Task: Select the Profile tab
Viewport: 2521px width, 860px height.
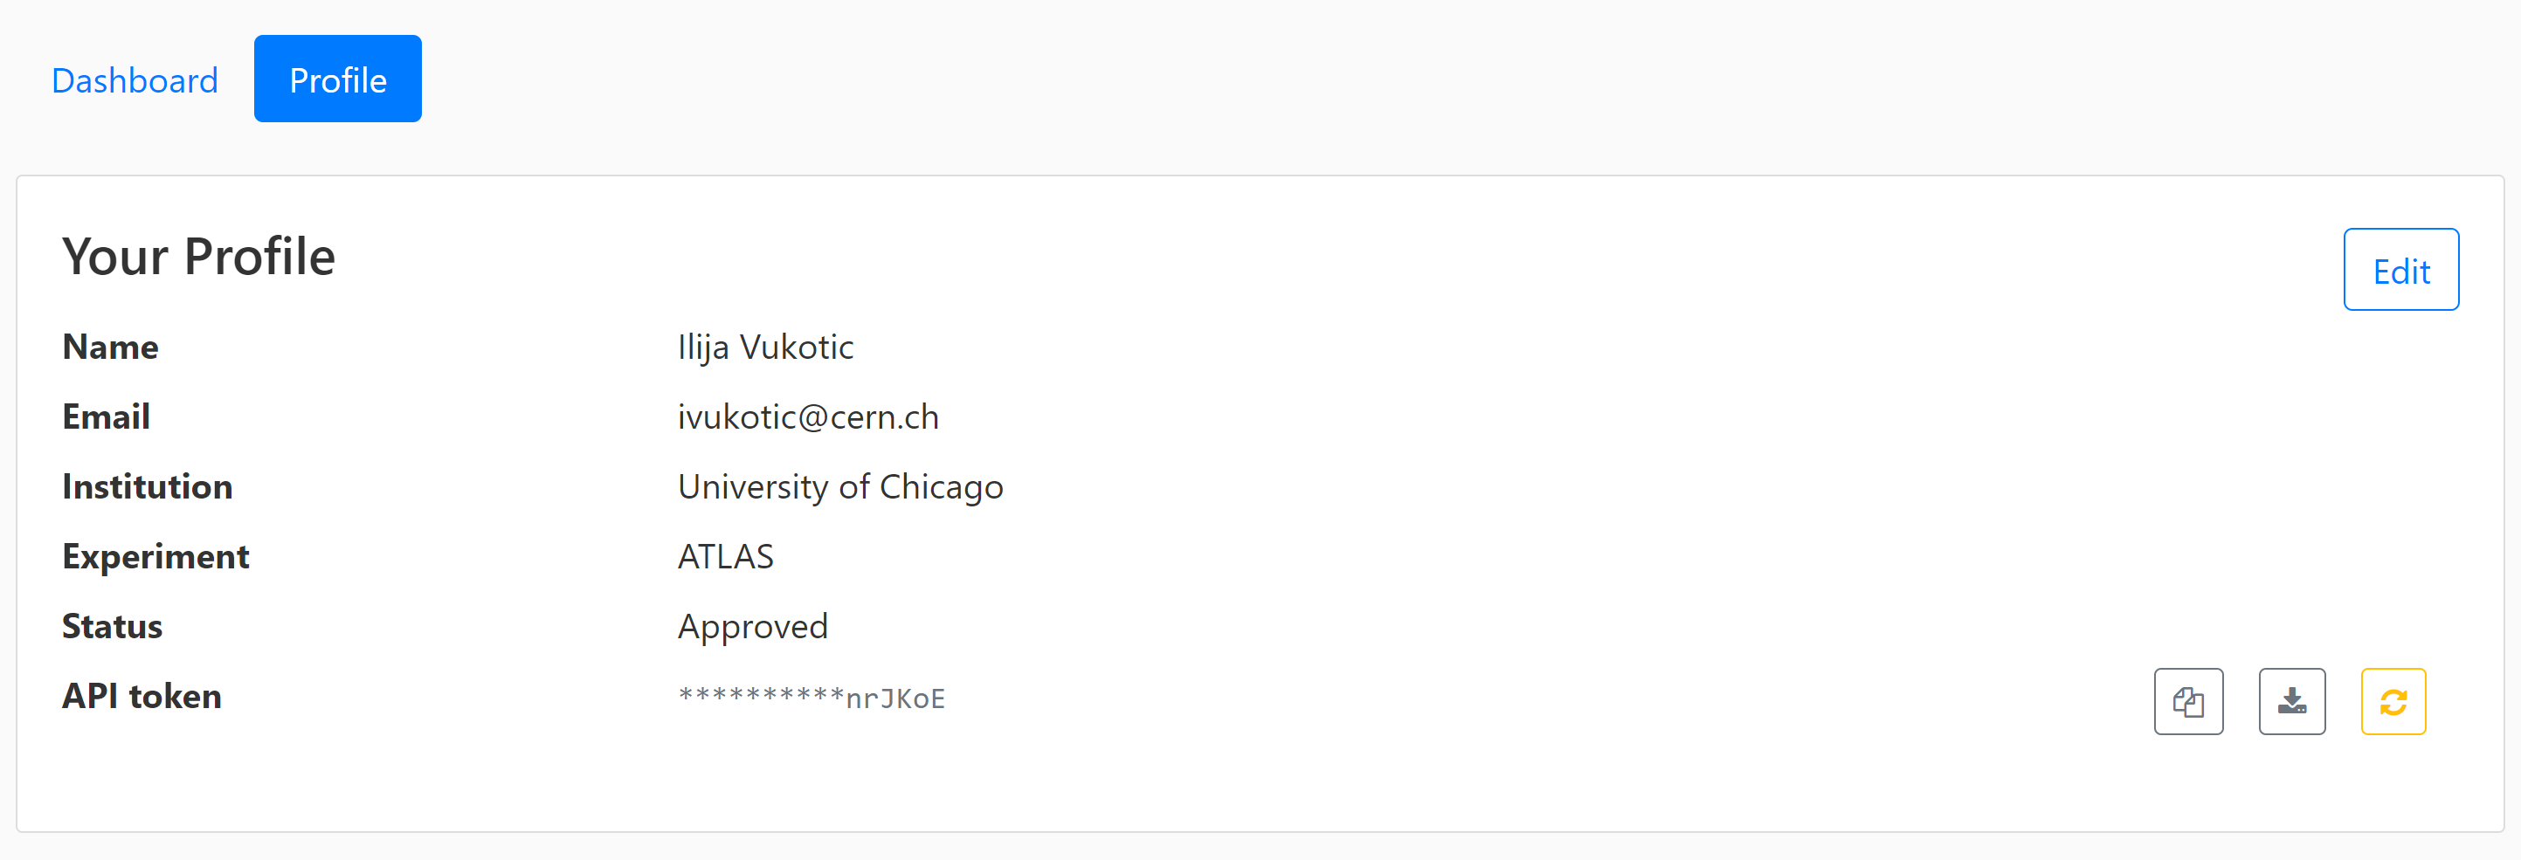Action: pos(338,80)
